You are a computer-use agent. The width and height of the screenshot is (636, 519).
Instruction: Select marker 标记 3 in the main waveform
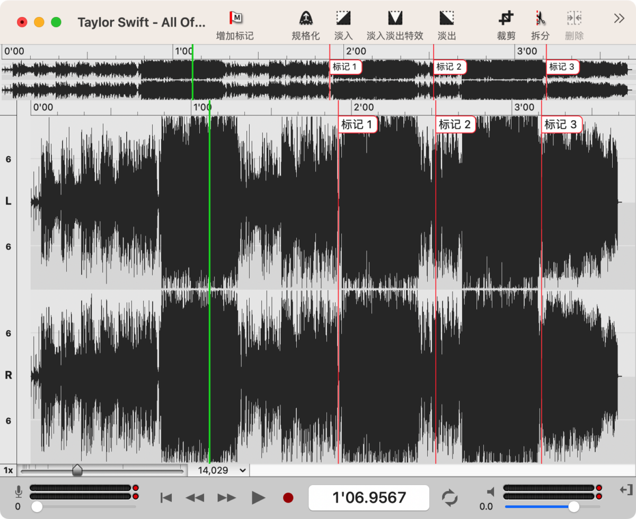tap(561, 124)
